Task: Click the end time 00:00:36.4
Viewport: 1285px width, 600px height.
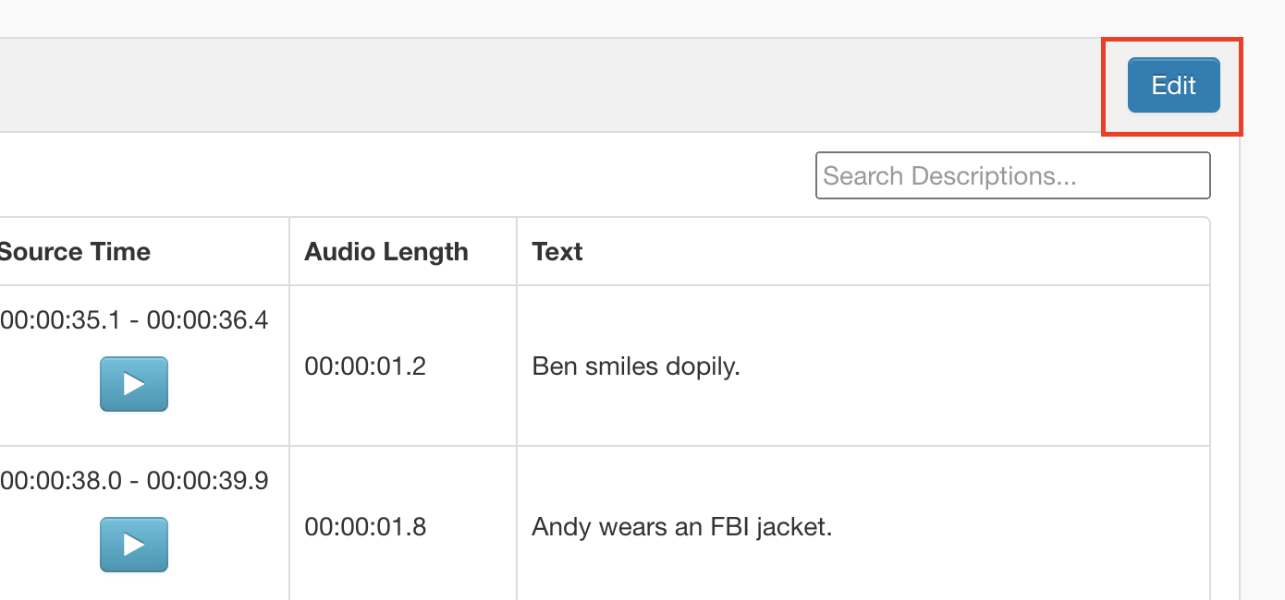Action: 208,320
